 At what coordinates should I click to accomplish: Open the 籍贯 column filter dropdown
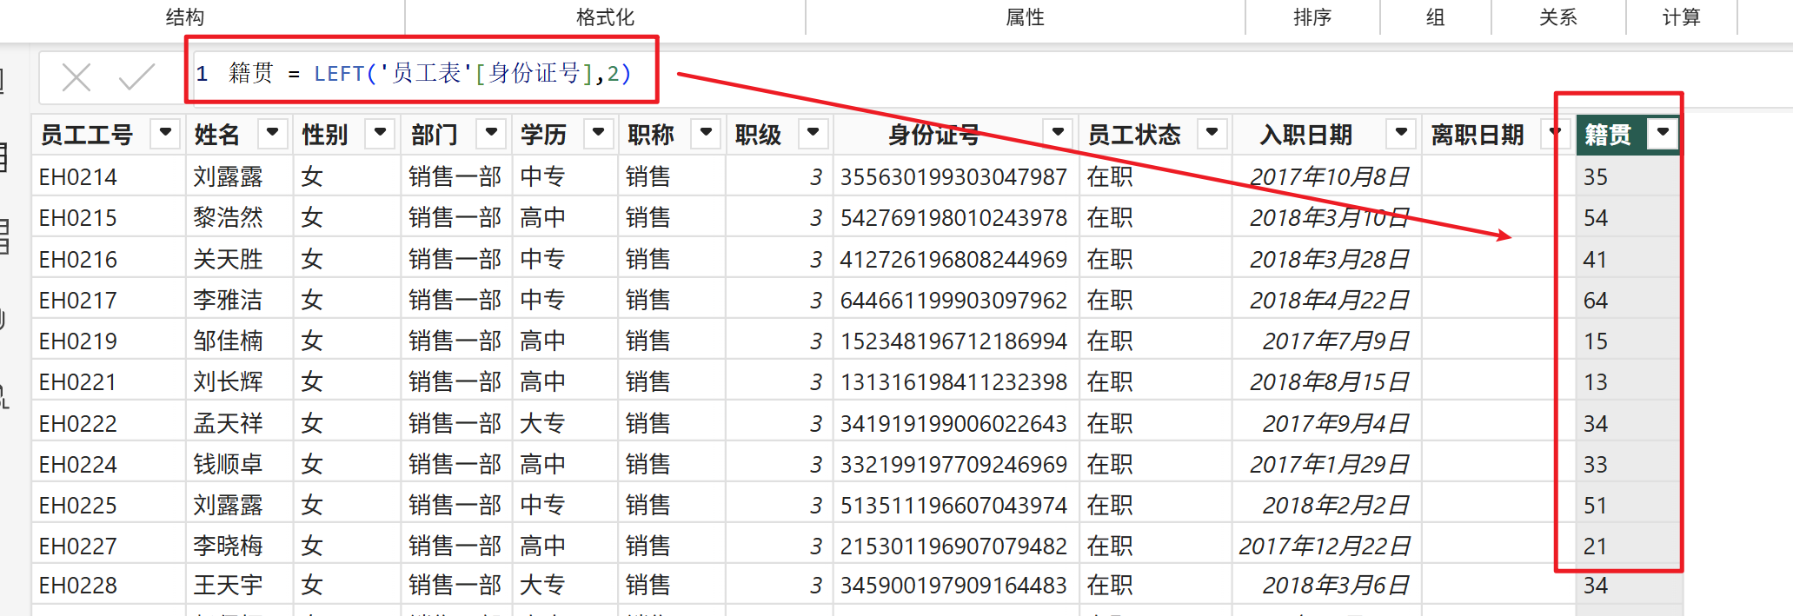(1663, 134)
